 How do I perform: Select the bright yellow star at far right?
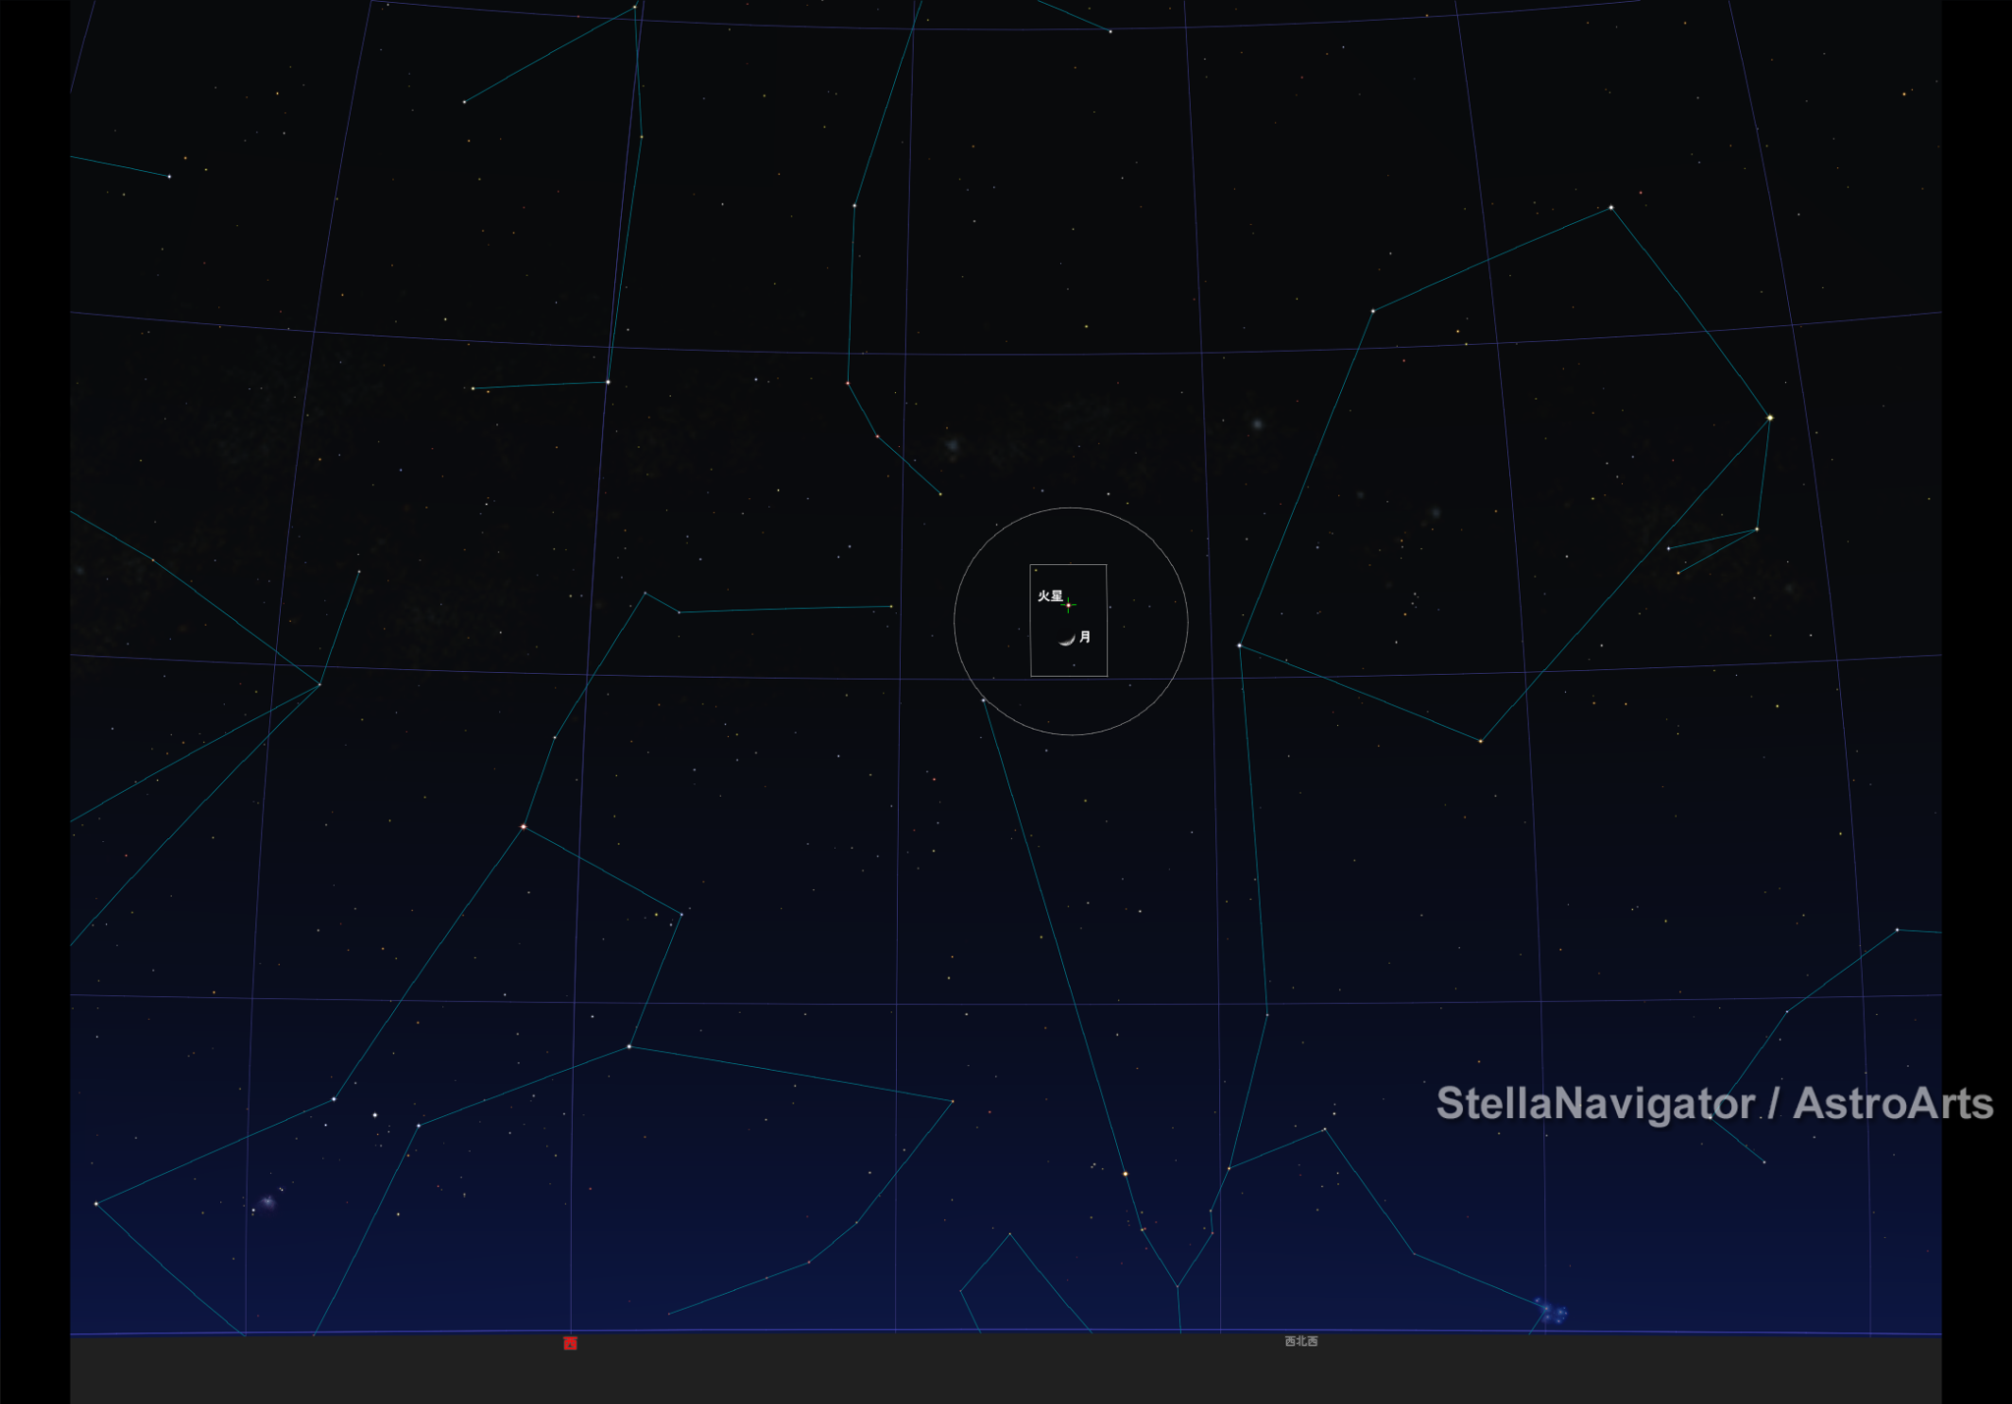[1769, 419]
